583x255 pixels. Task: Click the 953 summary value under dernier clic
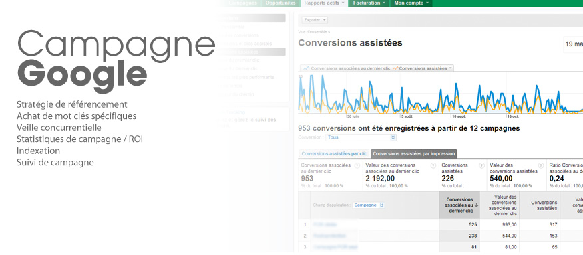pos(307,179)
